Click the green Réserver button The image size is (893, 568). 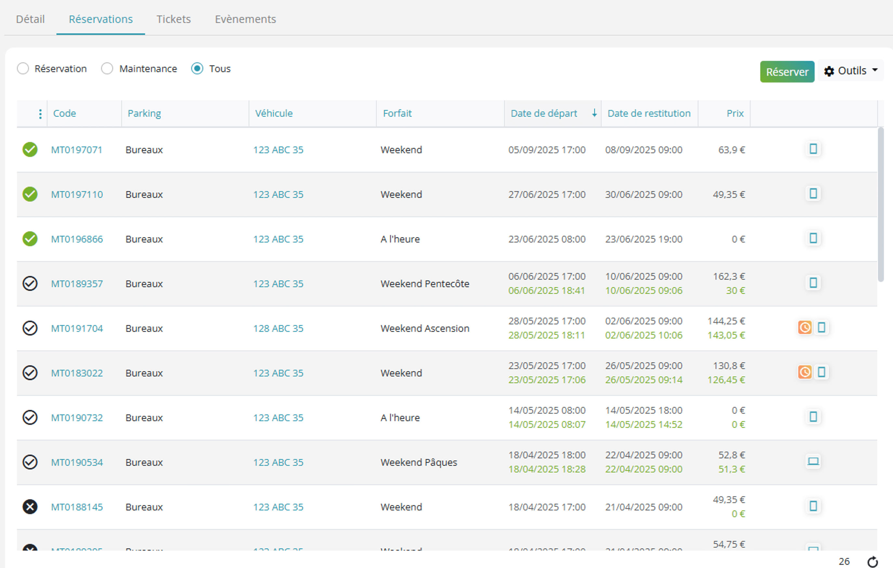(787, 71)
